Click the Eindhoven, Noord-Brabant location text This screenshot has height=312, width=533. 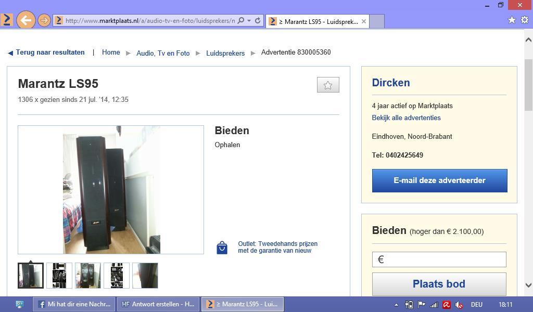click(412, 136)
